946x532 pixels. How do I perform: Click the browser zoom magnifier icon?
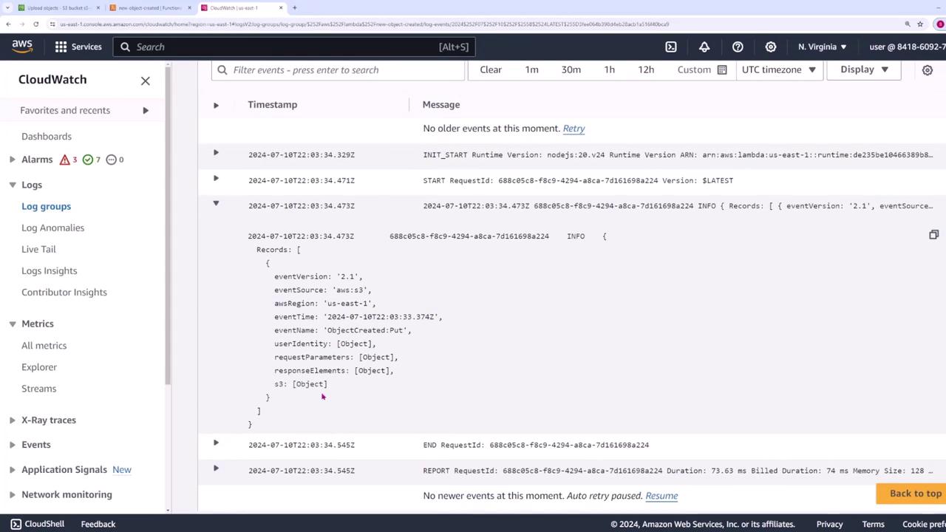tap(907, 24)
